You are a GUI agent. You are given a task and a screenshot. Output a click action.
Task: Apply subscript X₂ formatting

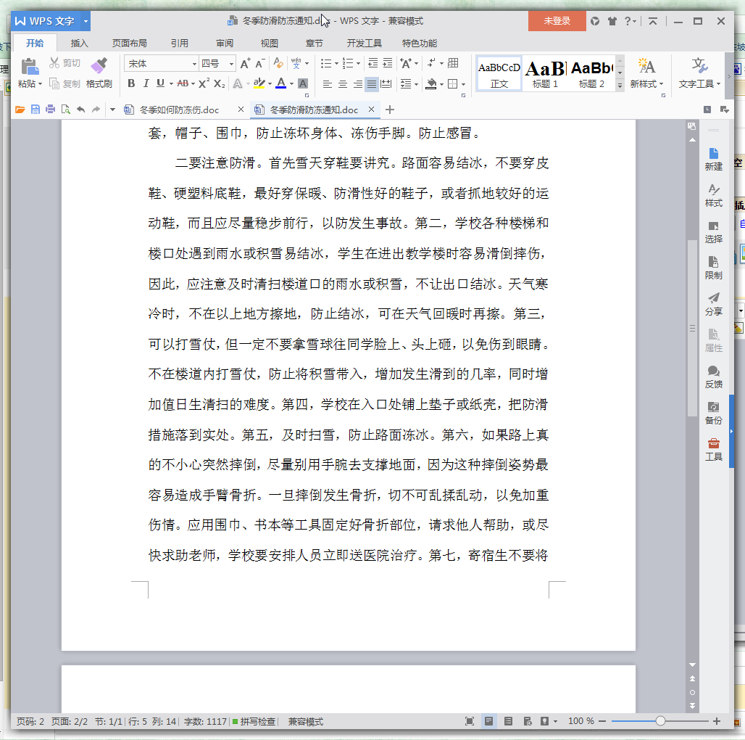point(219,83)
